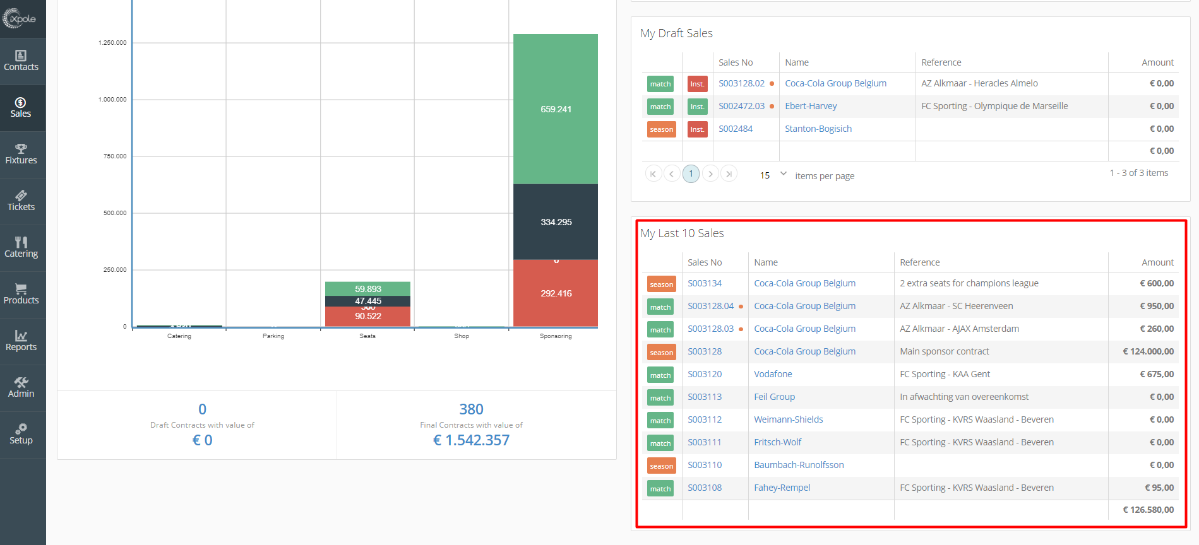Click red Sponsoring bar segment 292.416
This screenshot has height=545, width=1199.
point(556,293)
